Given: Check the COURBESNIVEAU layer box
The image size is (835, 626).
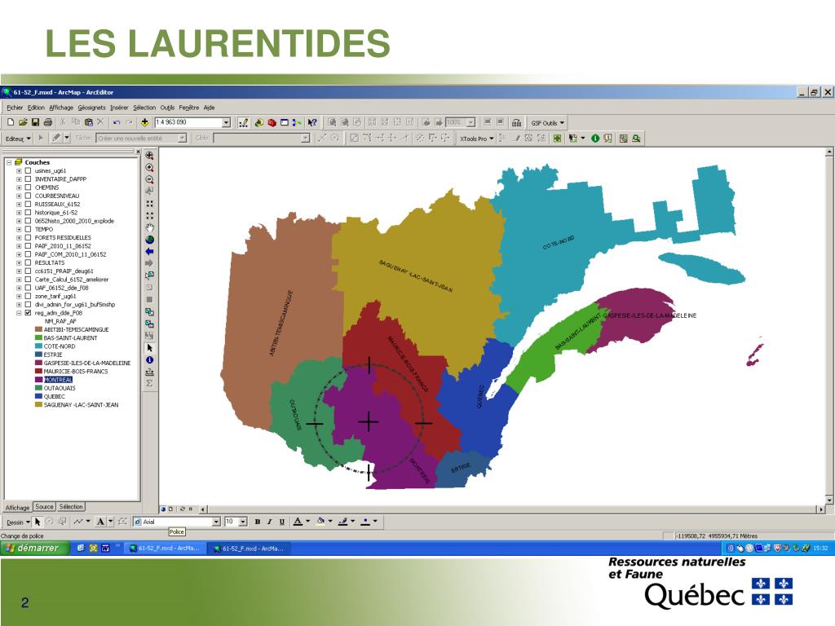Looking at the screenshot, I should click(x=29, y=196).
